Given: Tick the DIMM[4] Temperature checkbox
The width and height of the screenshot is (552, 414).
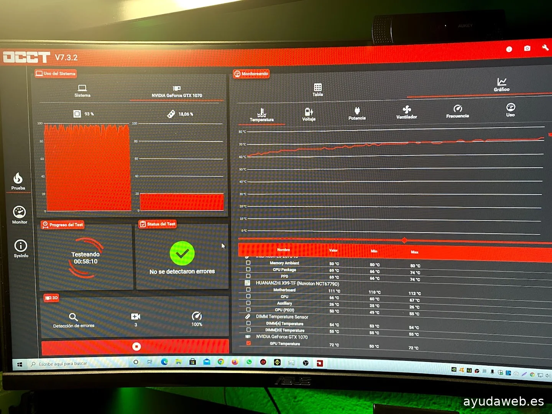Looking at the screenshot, I should pyautogui.click(x=248, y=323).
